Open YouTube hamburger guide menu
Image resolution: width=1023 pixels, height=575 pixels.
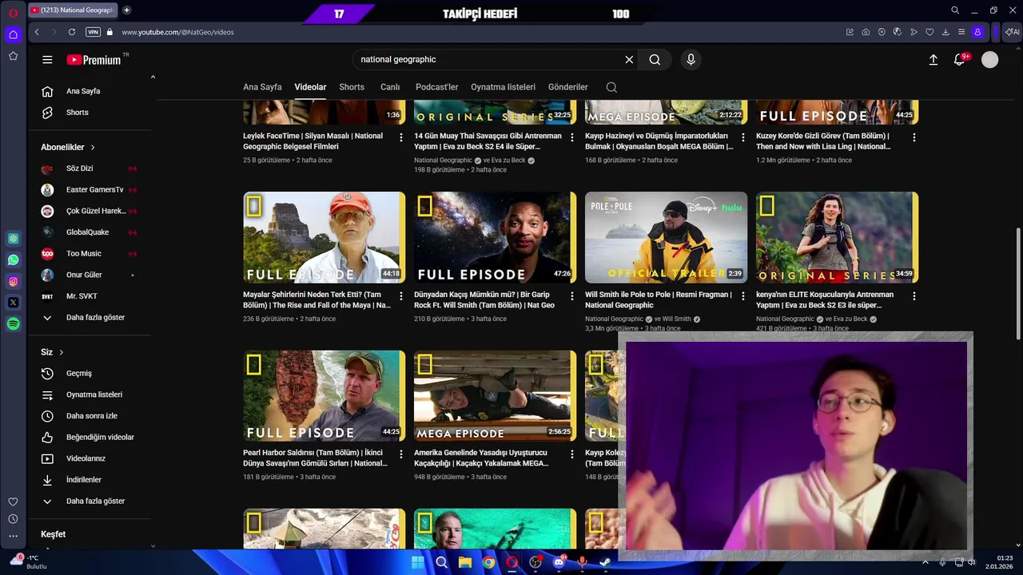pos(47,60)
